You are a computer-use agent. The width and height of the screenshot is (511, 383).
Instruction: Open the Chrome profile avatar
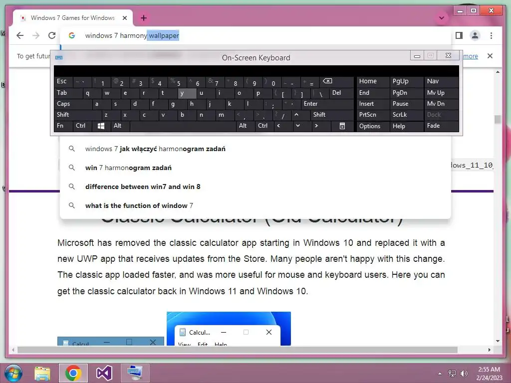[475, 35]
